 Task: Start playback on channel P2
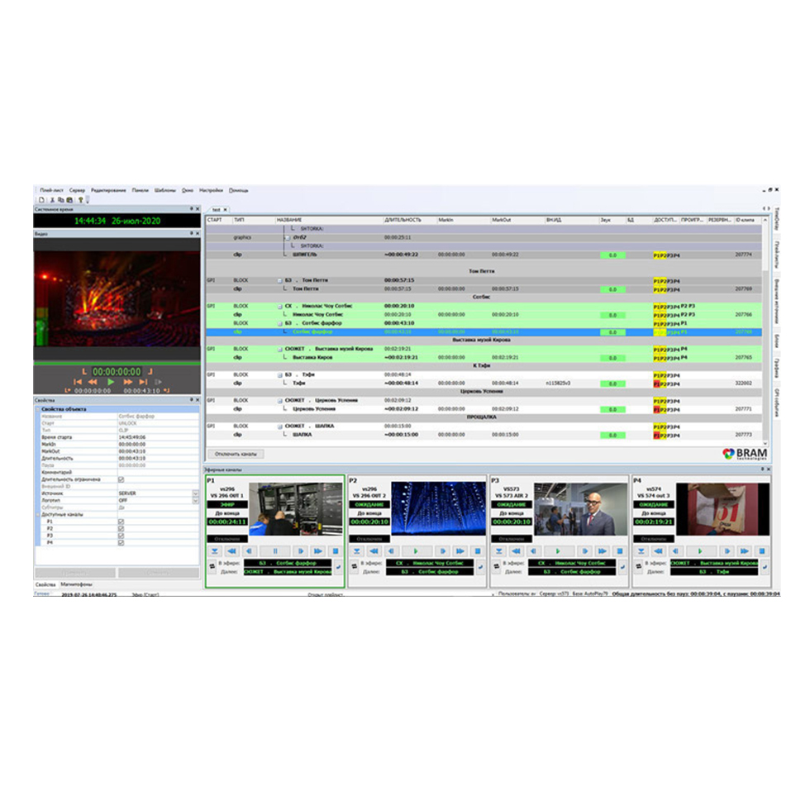(x=415, y=550)
